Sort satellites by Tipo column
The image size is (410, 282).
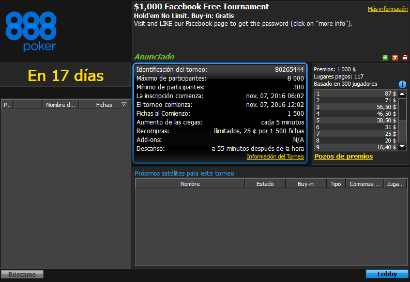(336, 184)
